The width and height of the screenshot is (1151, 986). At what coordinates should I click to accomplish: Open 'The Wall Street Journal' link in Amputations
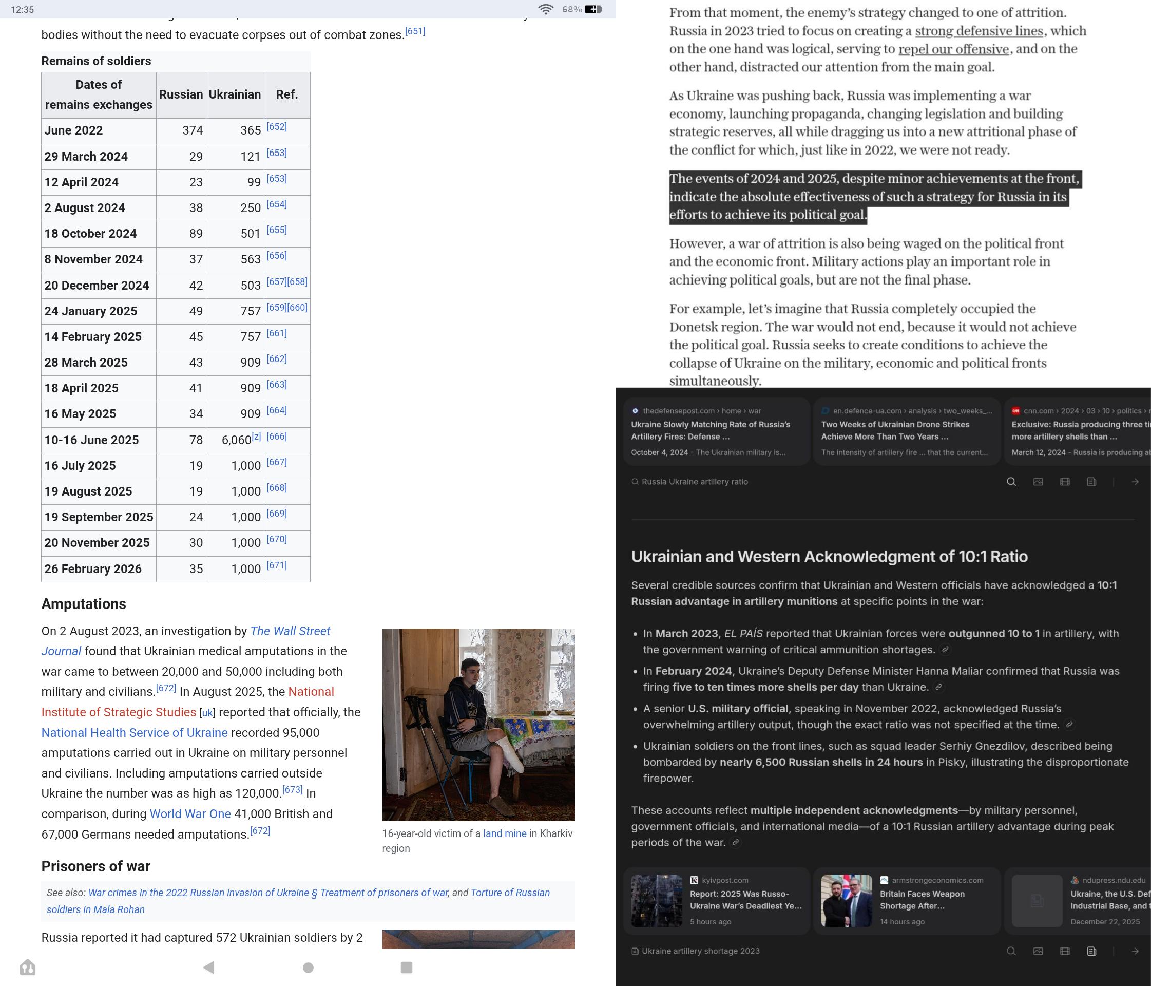185,641
